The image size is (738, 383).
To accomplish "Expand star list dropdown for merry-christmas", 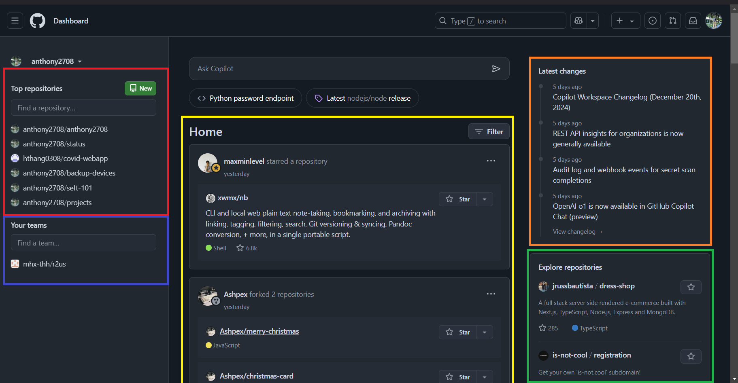I will pyautogui.click(x=485, y=332).
